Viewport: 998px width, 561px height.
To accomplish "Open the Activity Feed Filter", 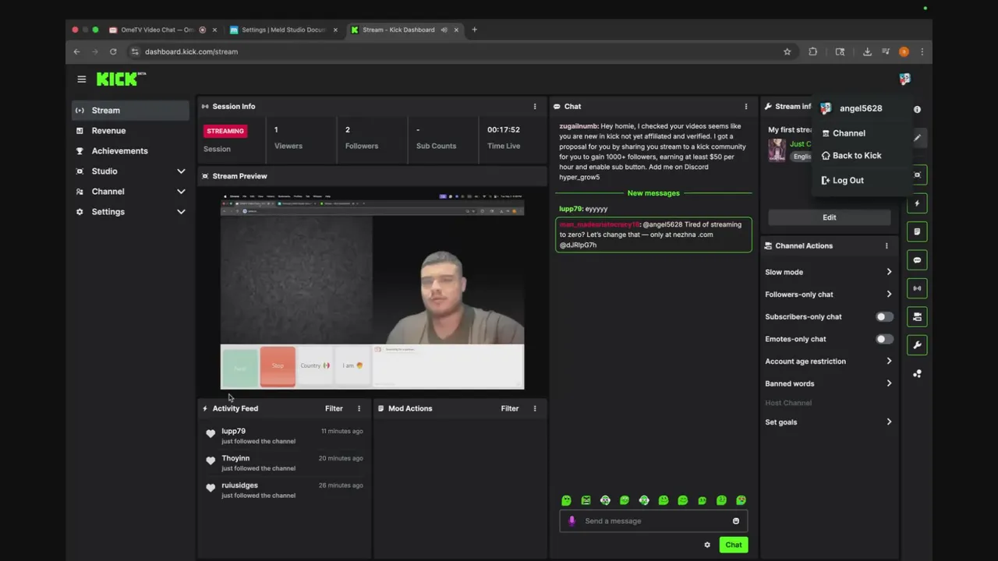I will pyautogui.click(x=334, y=408).
